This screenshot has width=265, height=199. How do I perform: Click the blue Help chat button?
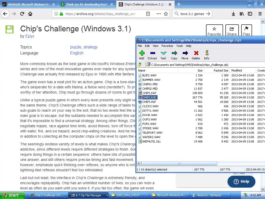241,182
